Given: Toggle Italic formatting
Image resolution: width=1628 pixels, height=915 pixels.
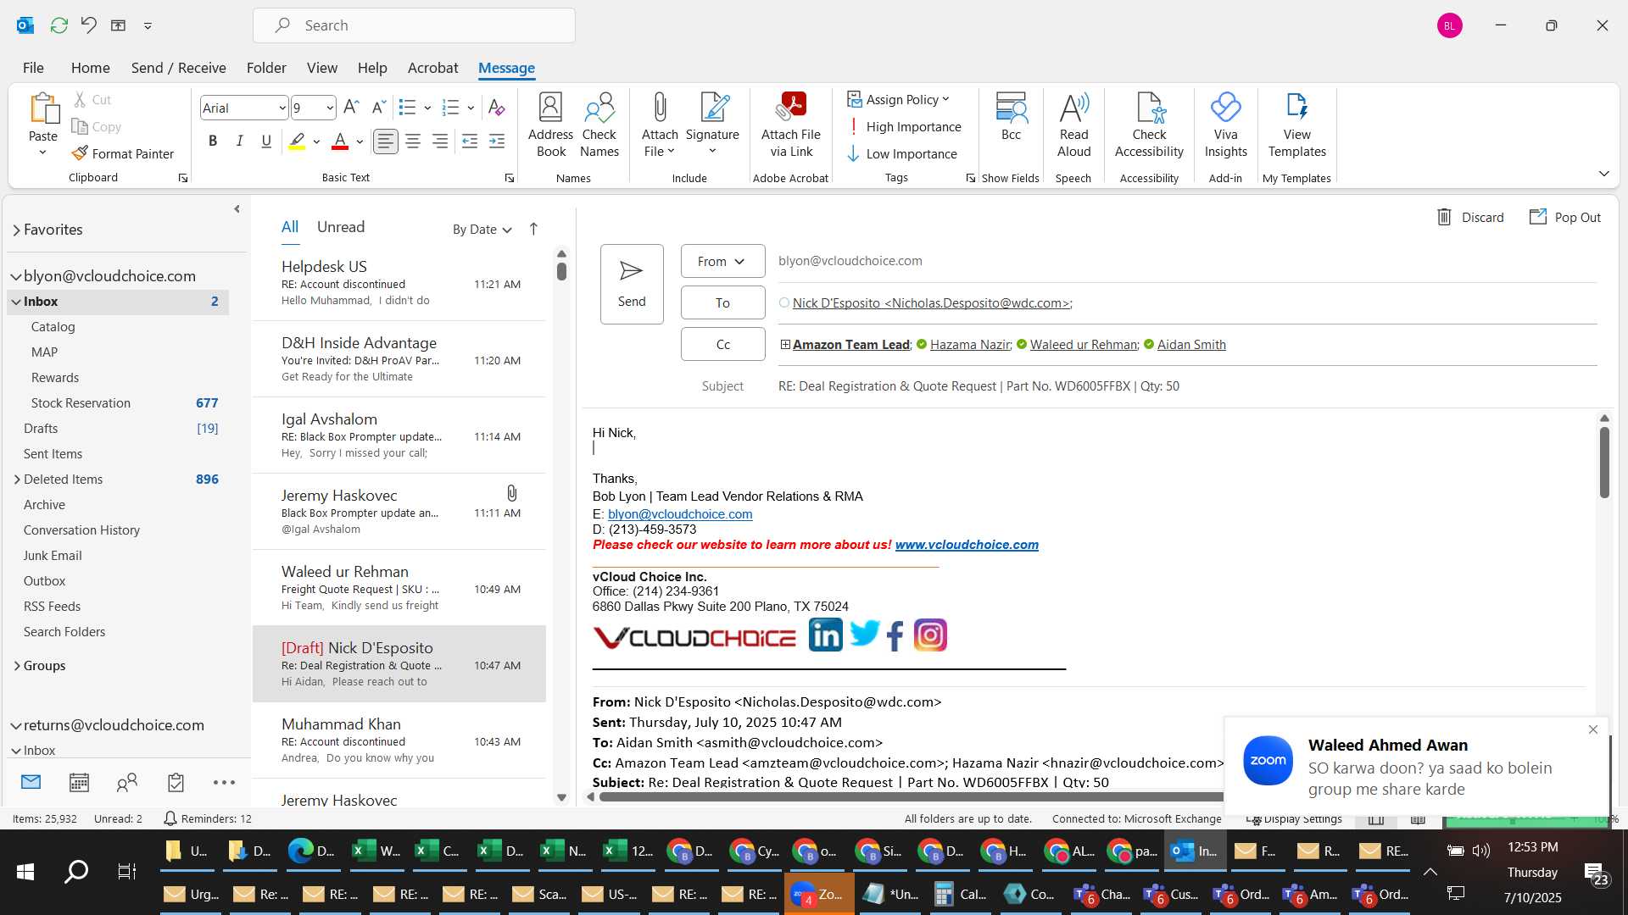Looking at the screenshot, I should pos(240,141).
